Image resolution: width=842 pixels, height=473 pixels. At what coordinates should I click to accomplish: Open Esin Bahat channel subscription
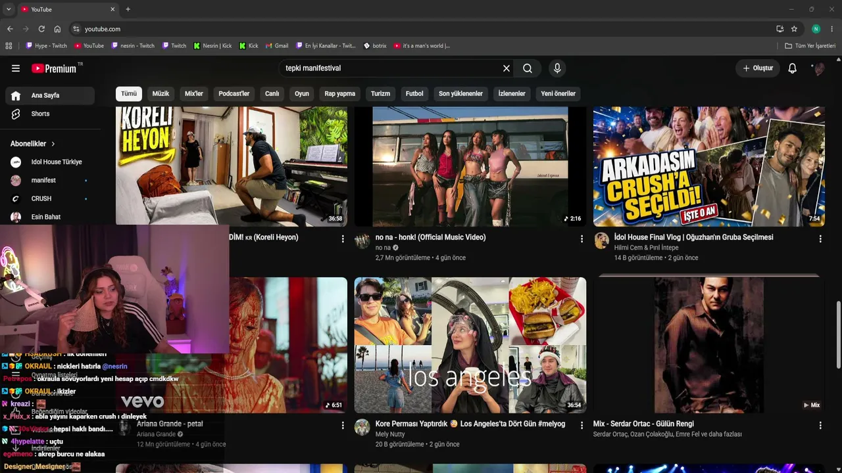tap(50, 217)
